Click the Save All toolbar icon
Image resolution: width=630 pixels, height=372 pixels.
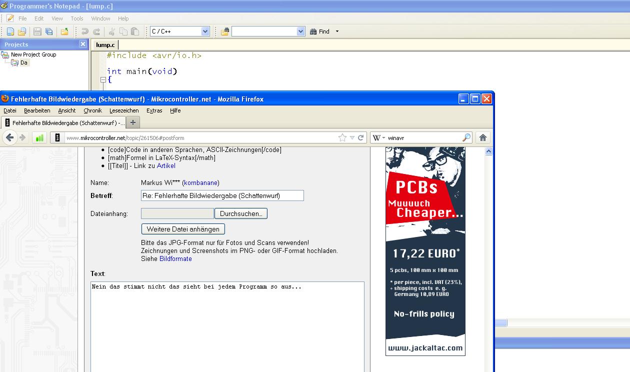pyautogui.click(x=49, y=31)
